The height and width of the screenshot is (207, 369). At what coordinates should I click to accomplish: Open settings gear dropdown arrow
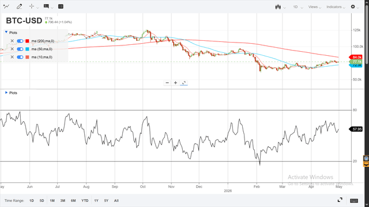(x=358, y=8)
